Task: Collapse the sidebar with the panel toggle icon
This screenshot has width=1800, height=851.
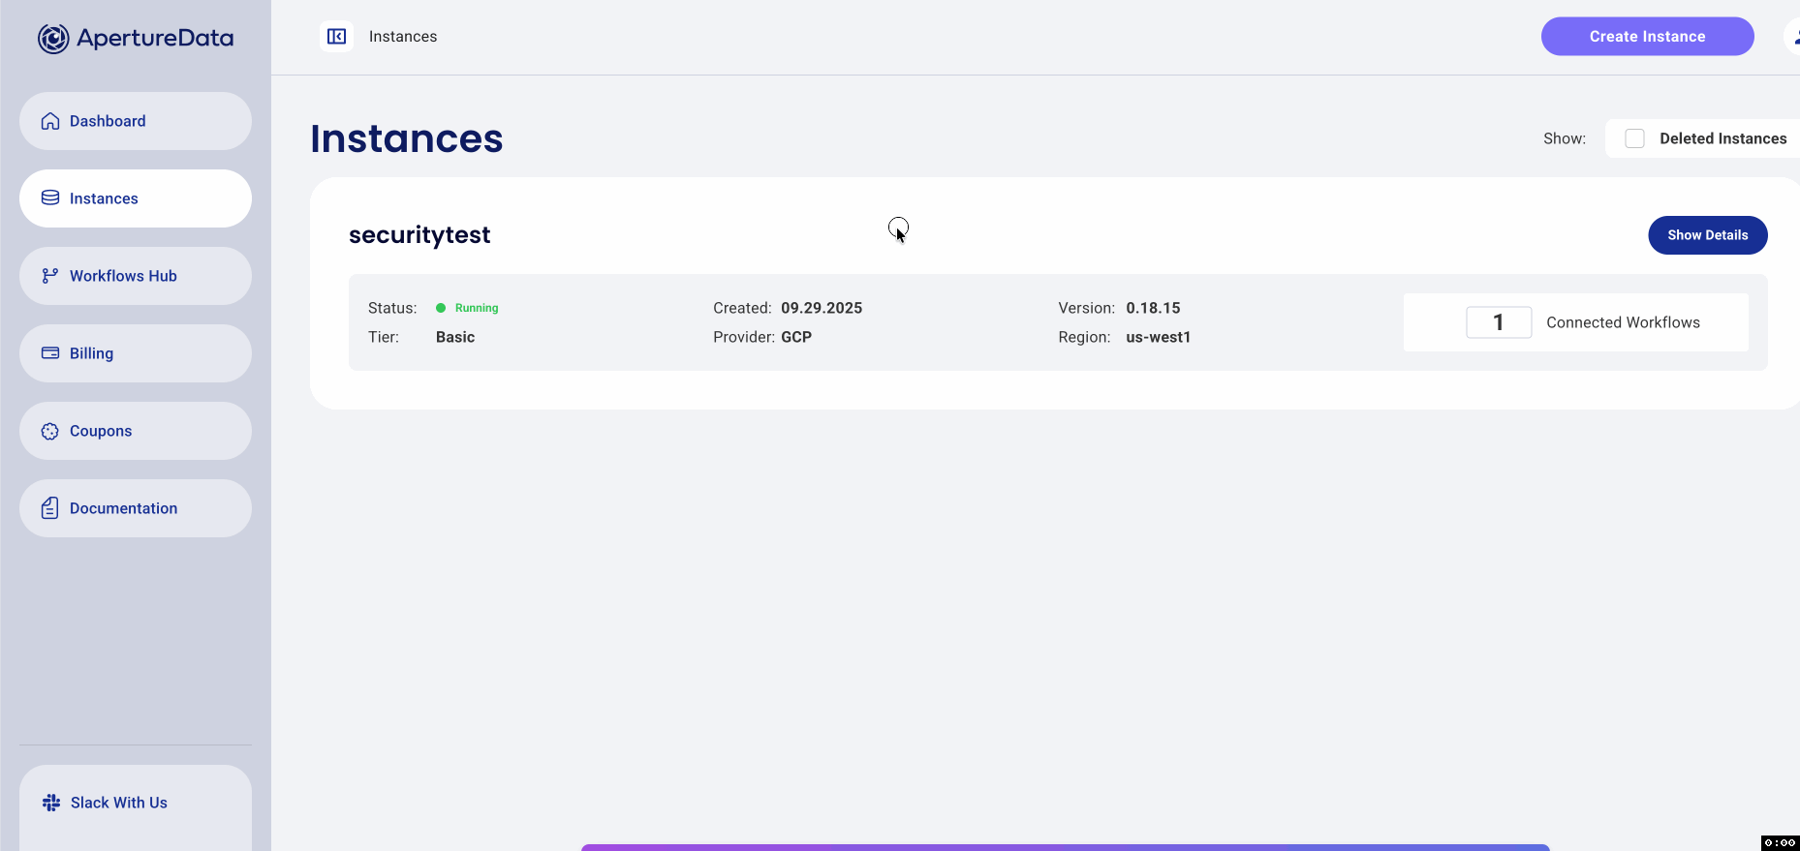Action: click(336, 37)
